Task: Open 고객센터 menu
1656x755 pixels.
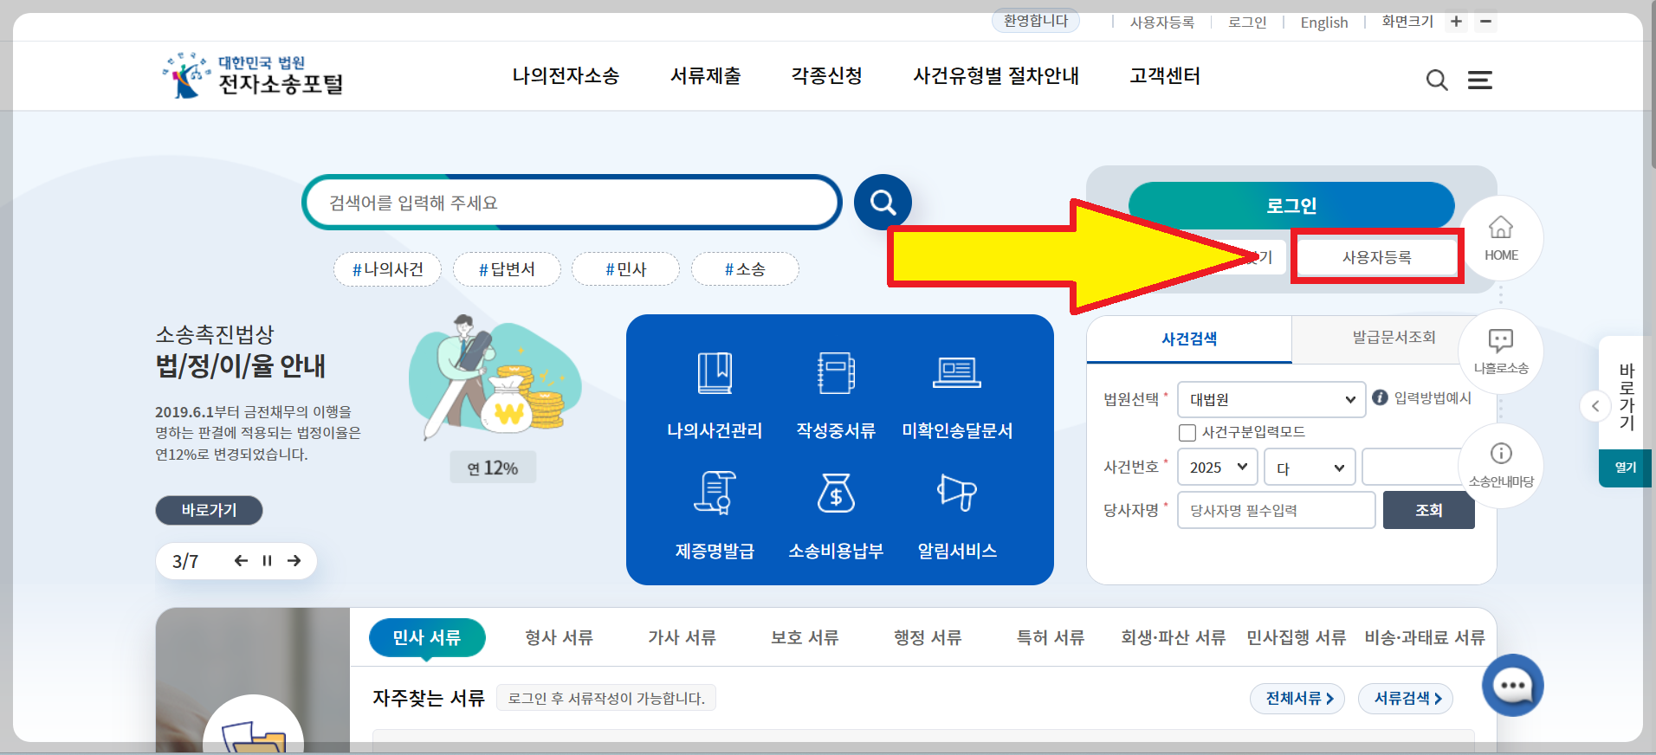Action: pos(1165,76)
